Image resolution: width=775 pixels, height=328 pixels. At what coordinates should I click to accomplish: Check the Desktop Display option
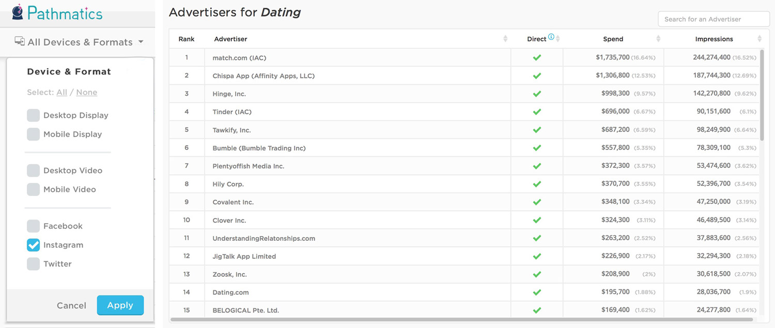tap(34, 115)
